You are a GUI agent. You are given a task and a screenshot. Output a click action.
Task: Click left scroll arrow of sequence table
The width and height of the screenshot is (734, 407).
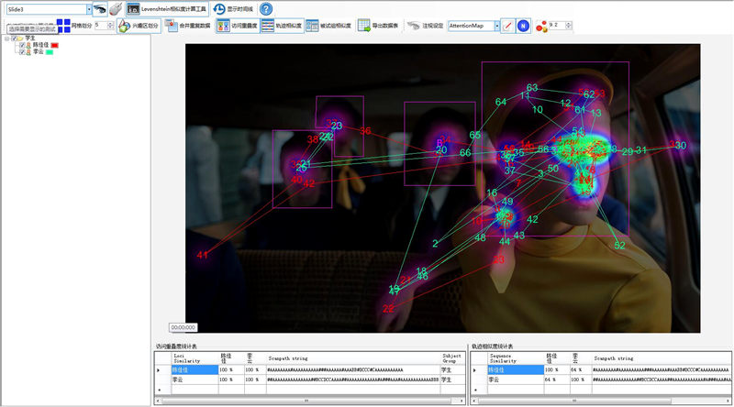[475, 401]
